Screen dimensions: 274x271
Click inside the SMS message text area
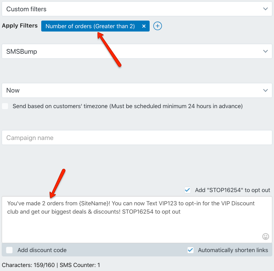[137, 220]
